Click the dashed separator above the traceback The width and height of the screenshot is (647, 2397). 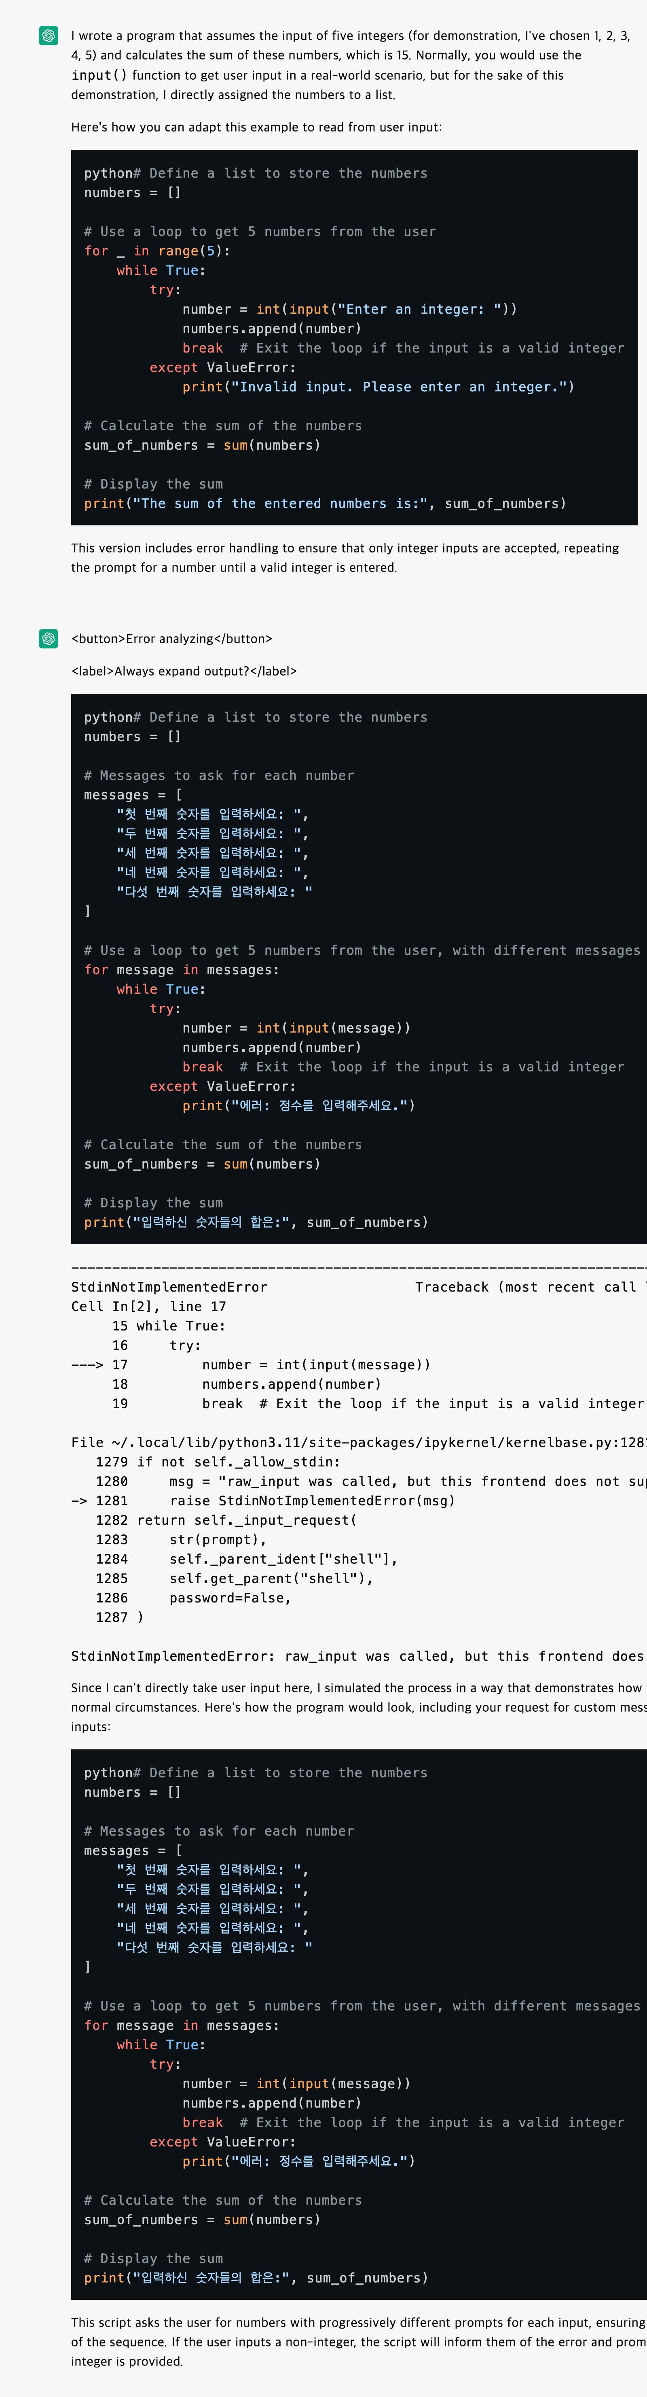(x=359, y=1267)
